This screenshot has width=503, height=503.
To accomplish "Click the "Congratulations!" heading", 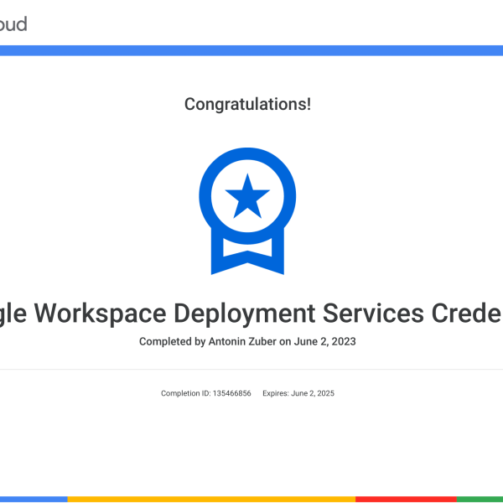I will pos(247,104).
